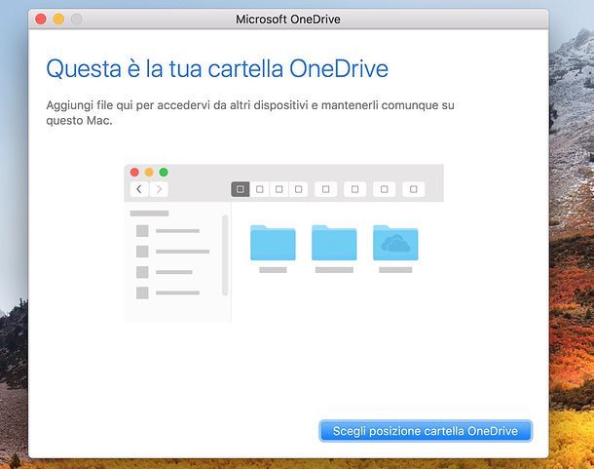Minimize the Microsoft OneDrive window
This screenshot has height=469, width=594.
pyautogui.click(x=58, y=19)
